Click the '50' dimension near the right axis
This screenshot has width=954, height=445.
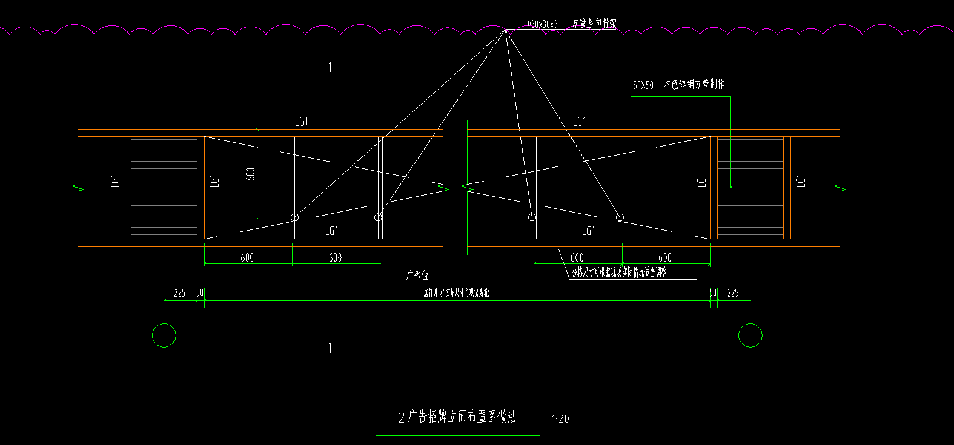point(713,293)
